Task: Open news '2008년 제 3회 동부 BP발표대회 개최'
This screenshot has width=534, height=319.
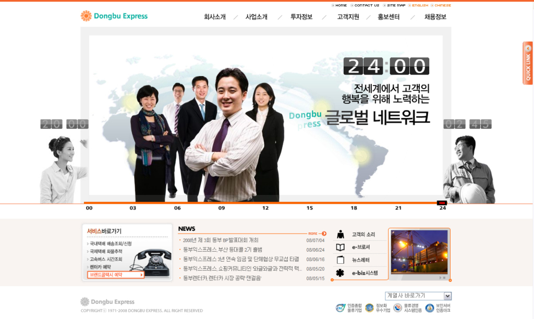Action: pos(221,240)
